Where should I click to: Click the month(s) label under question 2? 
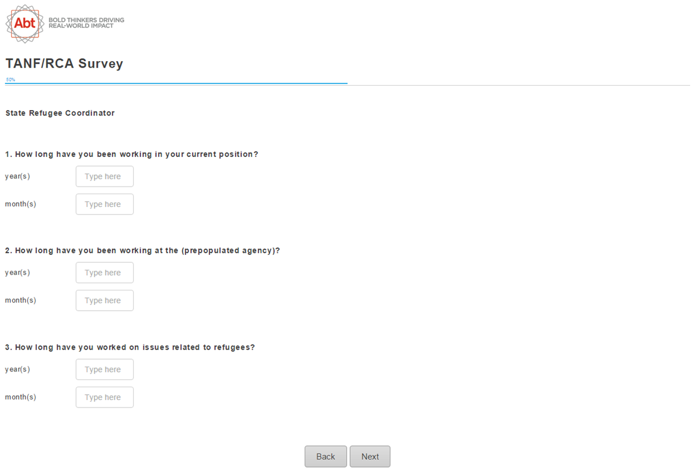point(20,300)
